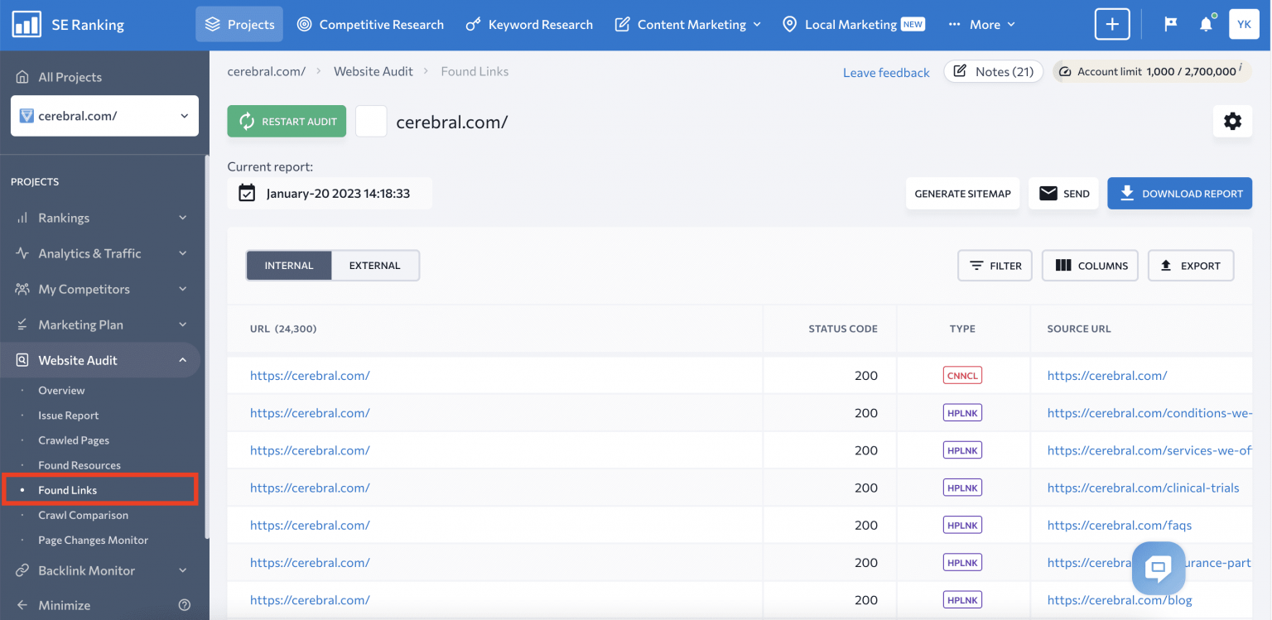Open the Crawl Comparison page

83,515
